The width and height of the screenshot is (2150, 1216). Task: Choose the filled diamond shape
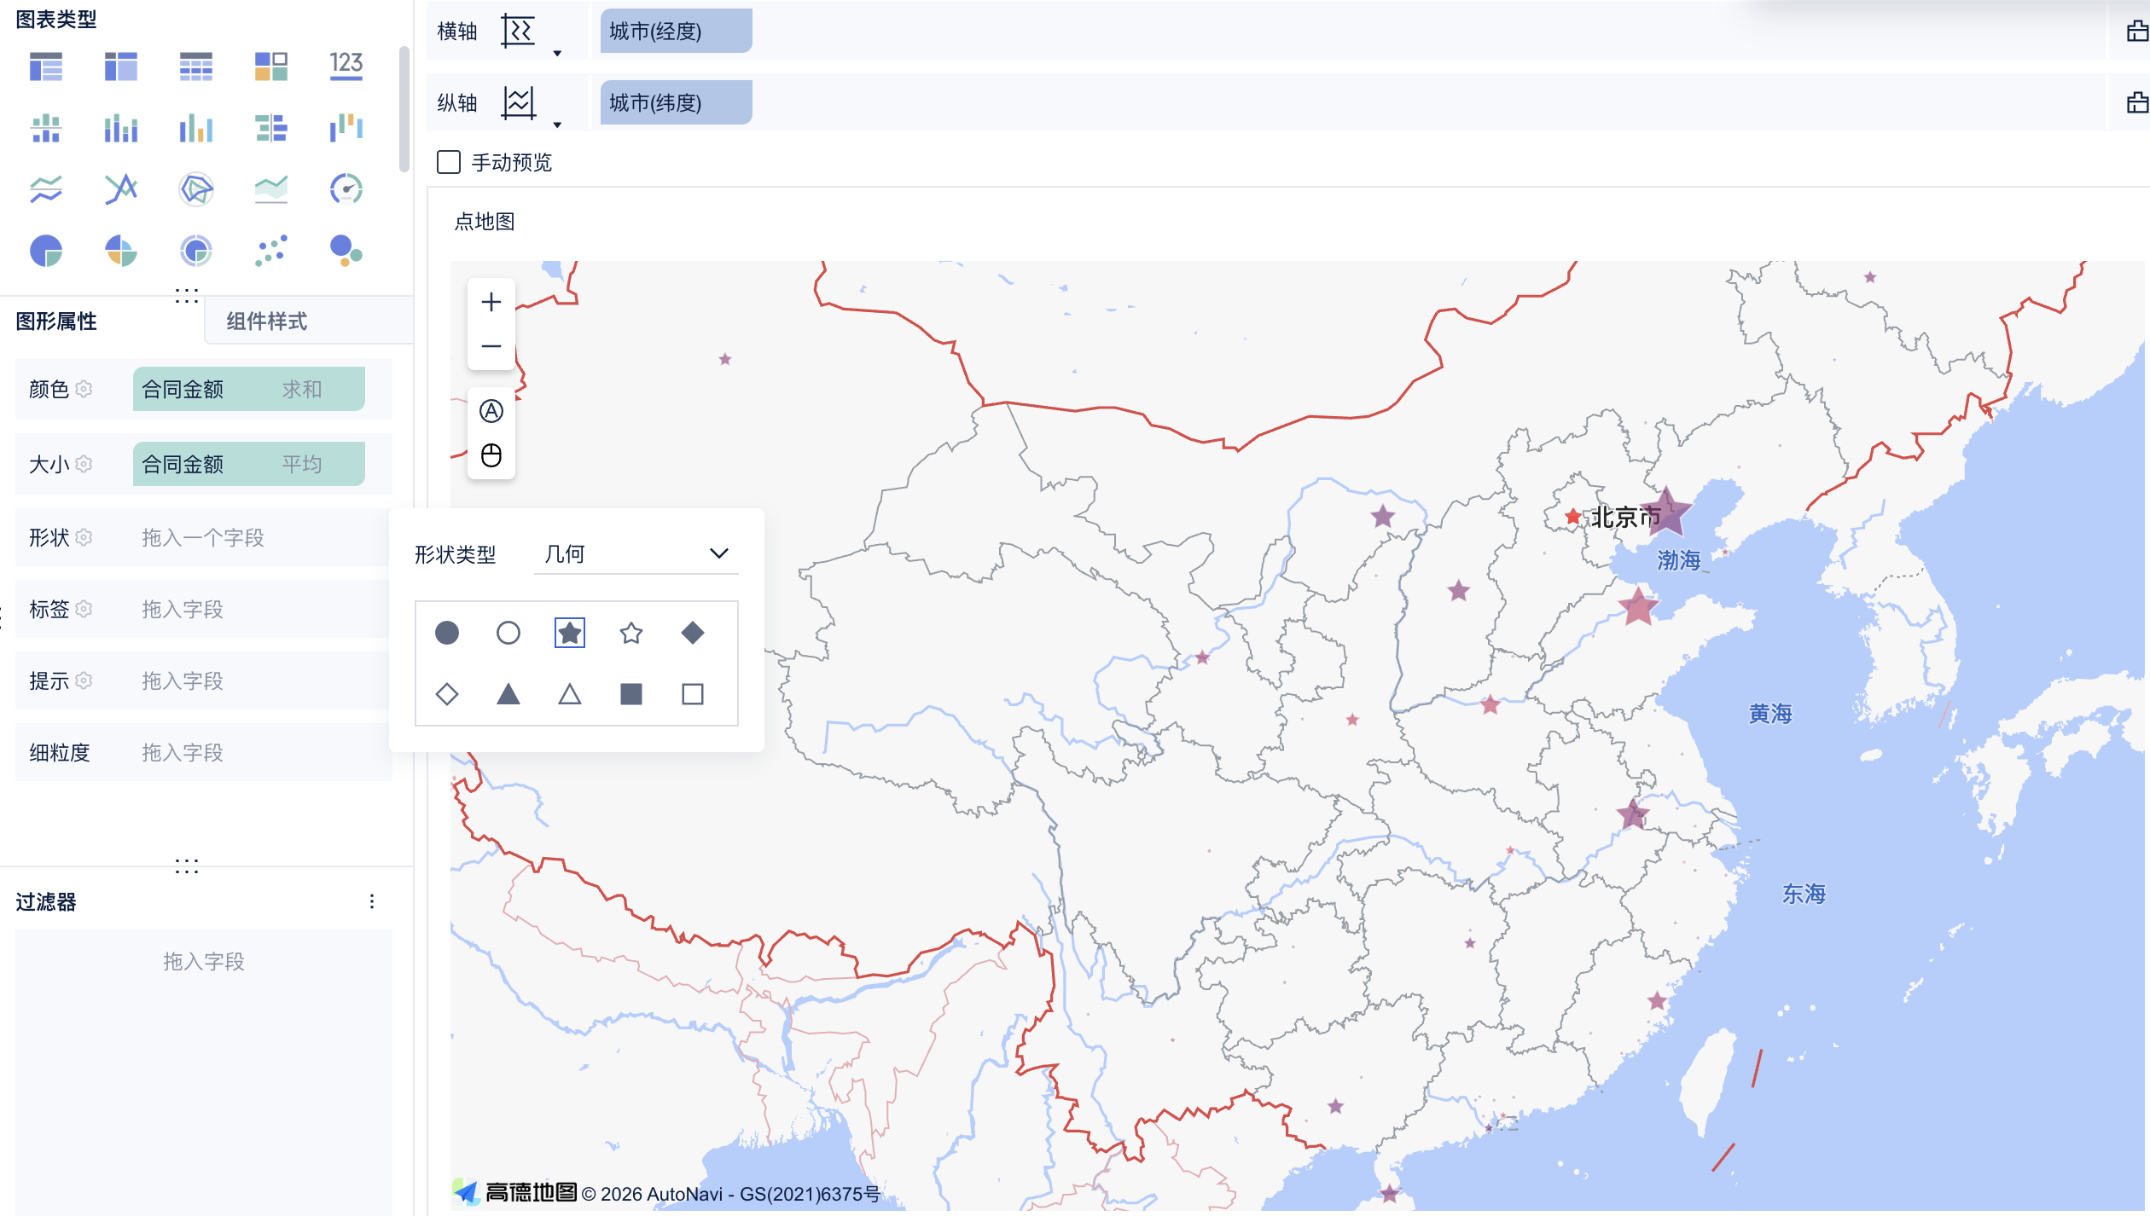point(692,633)
